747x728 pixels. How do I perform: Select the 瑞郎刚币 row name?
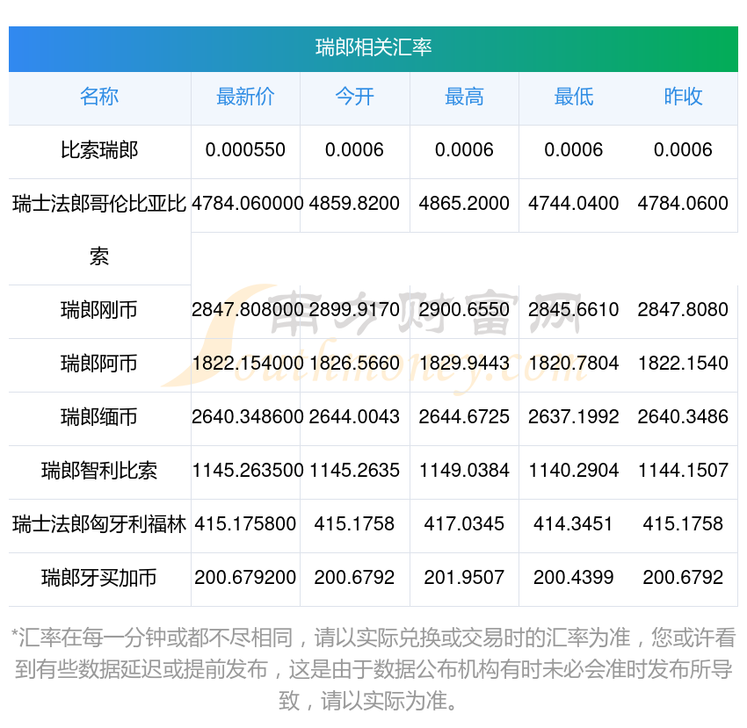coord(99,310)
